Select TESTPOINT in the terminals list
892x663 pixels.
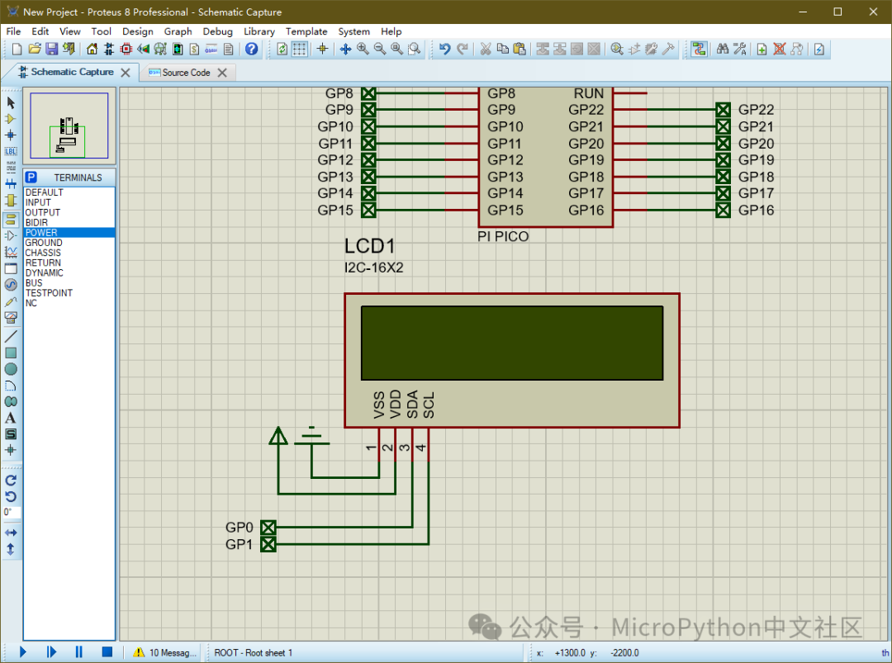tap(69, 293)
